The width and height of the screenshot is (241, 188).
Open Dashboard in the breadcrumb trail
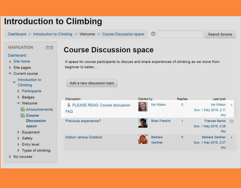click(17, 34)
